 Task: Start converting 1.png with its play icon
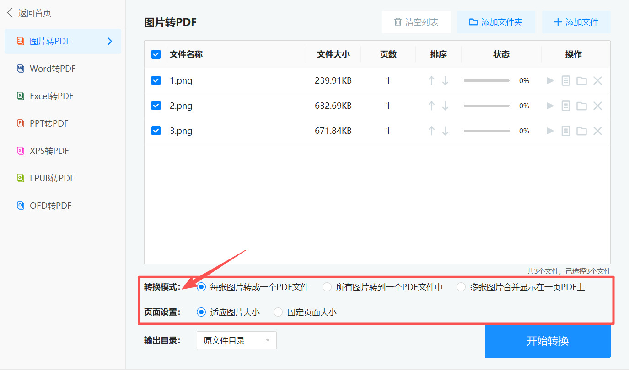click(549, 80)
